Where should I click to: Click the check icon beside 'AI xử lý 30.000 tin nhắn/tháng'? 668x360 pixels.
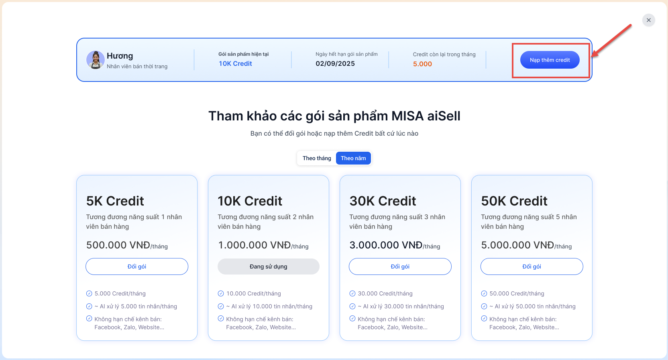point(352,306)
